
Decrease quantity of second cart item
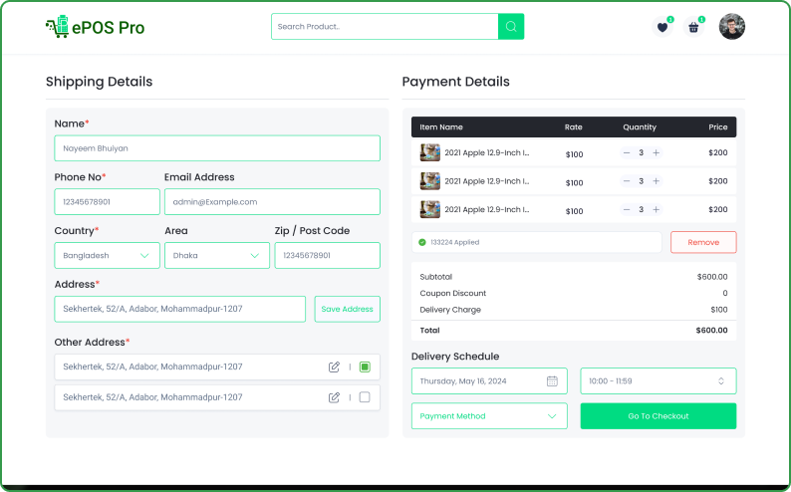(627, 181)
